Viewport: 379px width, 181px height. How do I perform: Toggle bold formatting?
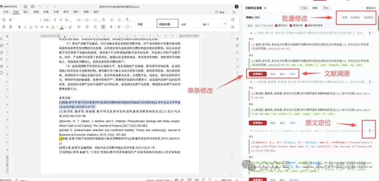20,27
